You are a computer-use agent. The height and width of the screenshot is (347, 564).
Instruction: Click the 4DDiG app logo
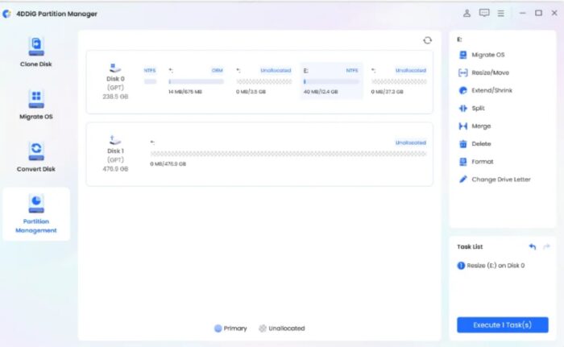click(x=6, y=14)
